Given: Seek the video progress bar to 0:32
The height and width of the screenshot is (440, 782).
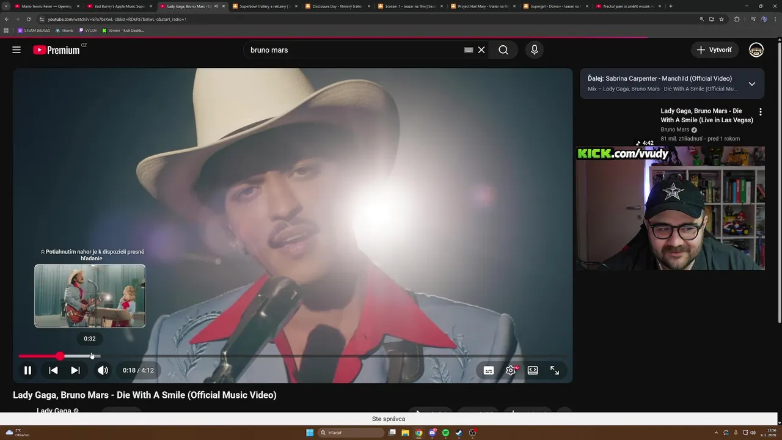Looking at the screenshot, I should coord(90,356).
